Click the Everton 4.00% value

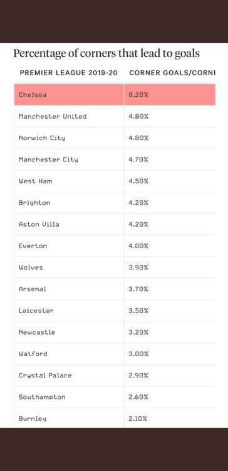click(x=138, y=246)
